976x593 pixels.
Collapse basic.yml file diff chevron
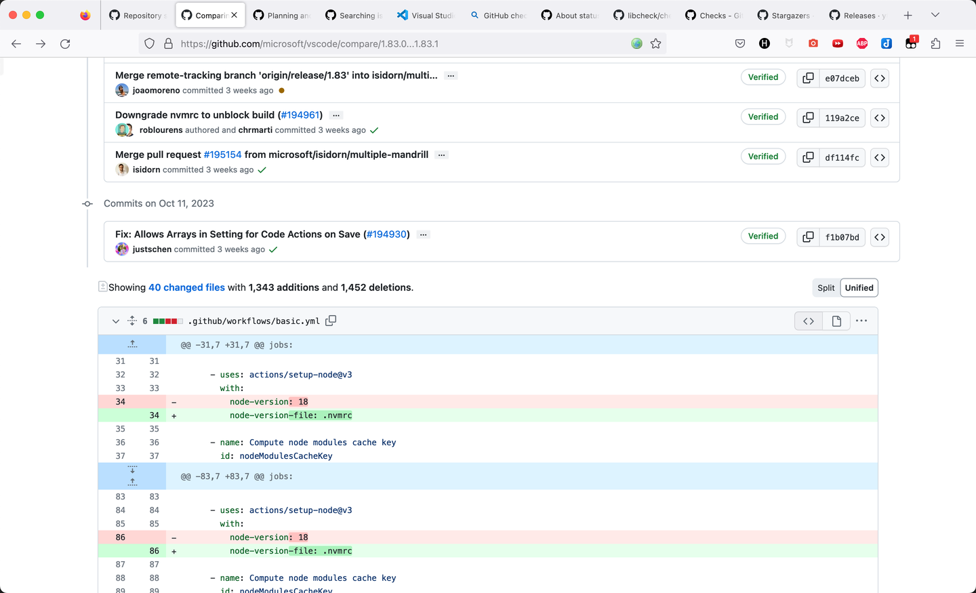pos(115,321)
